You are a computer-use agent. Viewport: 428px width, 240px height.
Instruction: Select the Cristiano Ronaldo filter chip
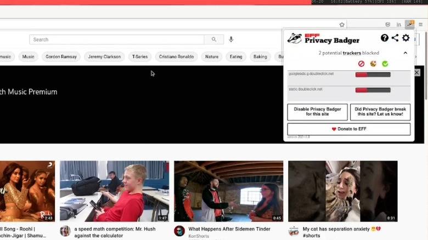(176, 56)
